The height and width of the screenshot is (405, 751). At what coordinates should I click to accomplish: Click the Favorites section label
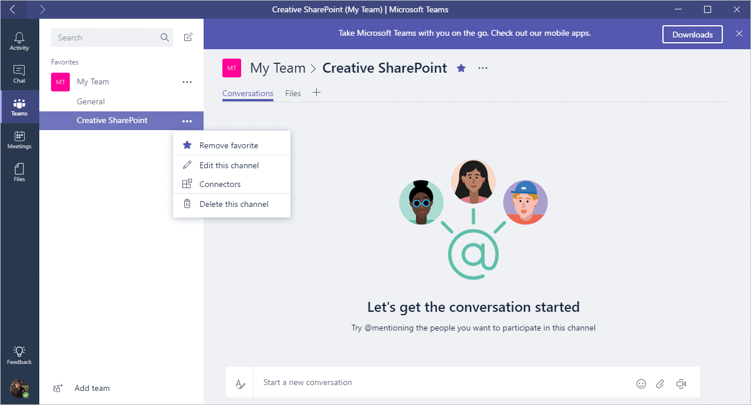point(65,62)
